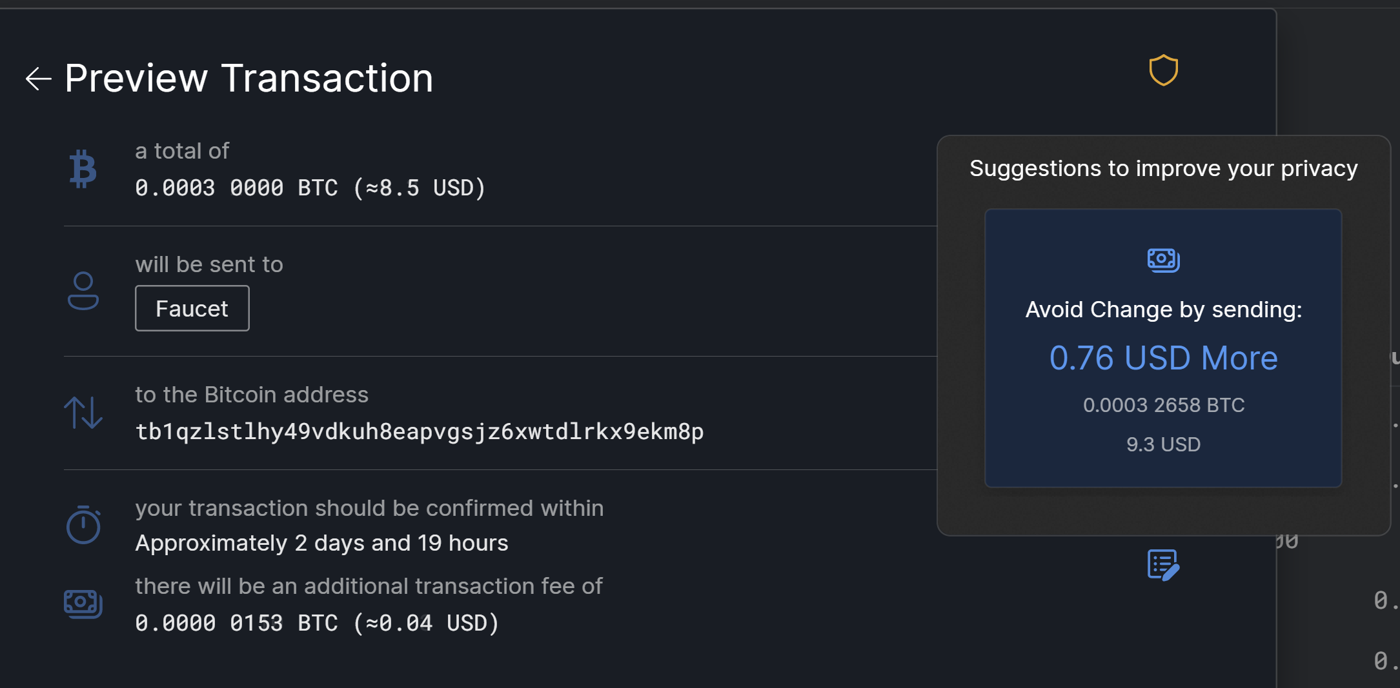Click the Approximately 2 days confirmation estimate
The height and width of the screenshot is (688, 1400).
[321, 542]
